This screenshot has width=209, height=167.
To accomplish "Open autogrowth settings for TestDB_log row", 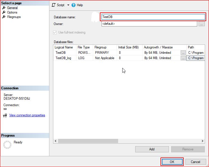I will coord(183,58).
